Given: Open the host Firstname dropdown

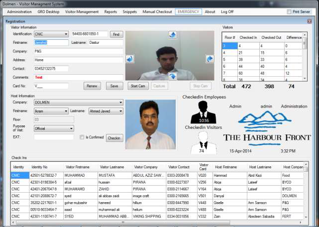Looking at the screenshot, I should (x=51, y=111).
